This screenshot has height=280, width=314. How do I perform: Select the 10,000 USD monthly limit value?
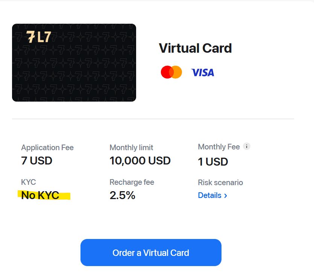point(140,161)
